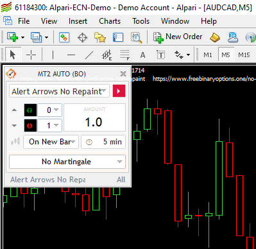Open the MetaEditor book icon
The image size is (256, 249).
tap(215, 37)
